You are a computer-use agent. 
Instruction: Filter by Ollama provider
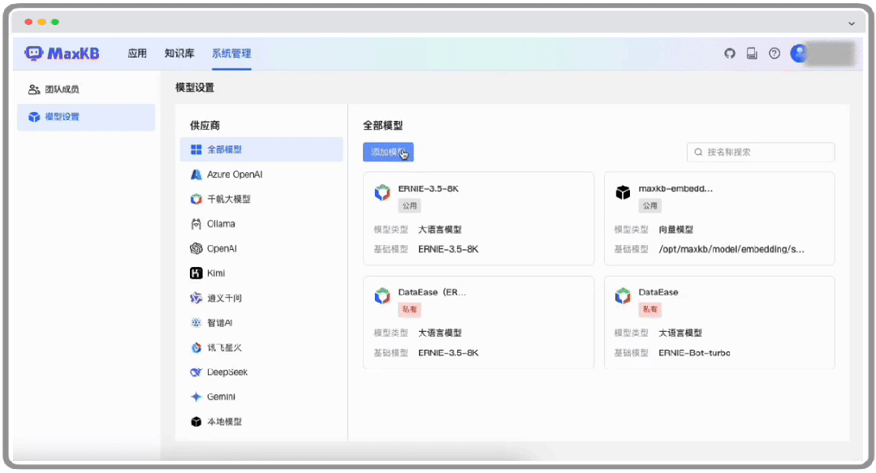(261, 224)
